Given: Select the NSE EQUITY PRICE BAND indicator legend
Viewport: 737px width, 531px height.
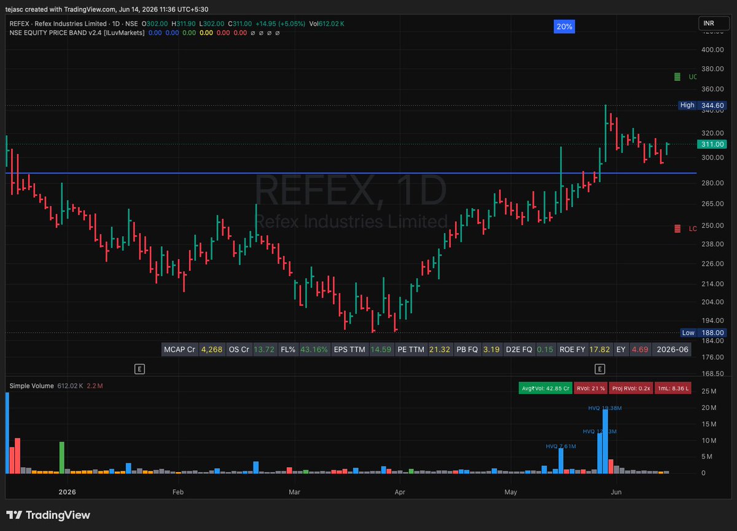Looking at the screenshot, I should coord(77,33).
